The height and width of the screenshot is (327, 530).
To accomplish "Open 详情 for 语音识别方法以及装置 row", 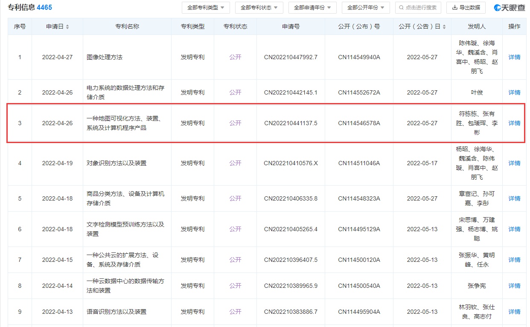I will tap(514, 312).
